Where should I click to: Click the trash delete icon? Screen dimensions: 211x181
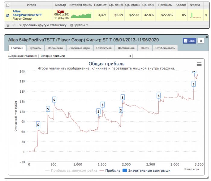click(8, 25)
